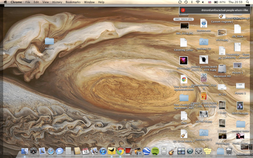Open iTunes in the dock
Viewport: 253px width, 158px height.
click(102, 151)
